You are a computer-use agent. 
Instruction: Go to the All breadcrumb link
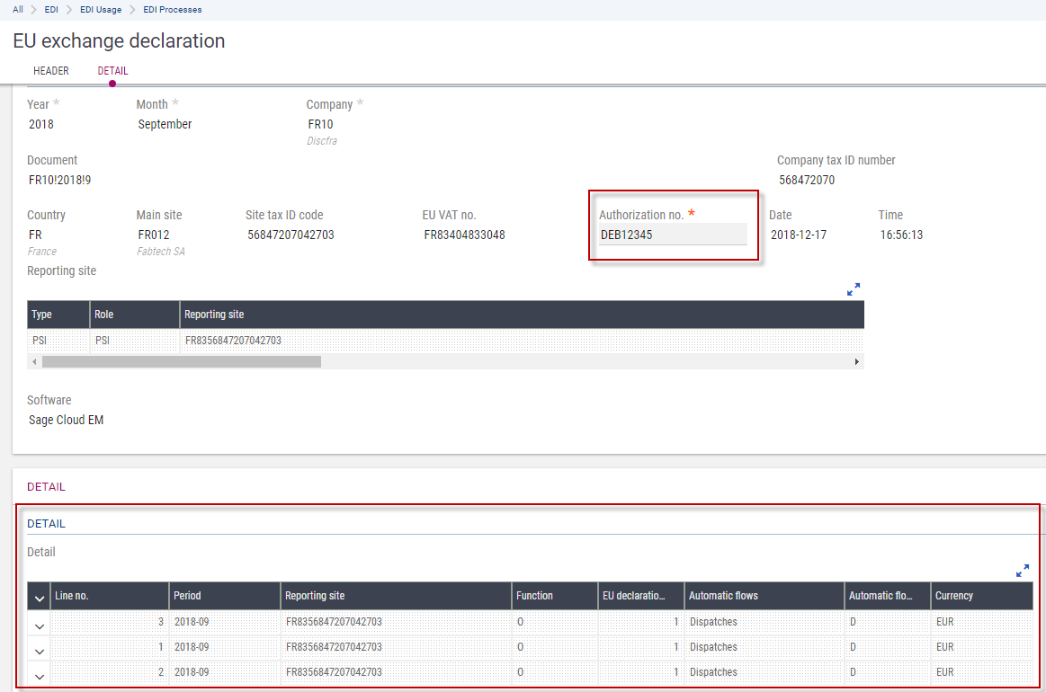(18, 10)
